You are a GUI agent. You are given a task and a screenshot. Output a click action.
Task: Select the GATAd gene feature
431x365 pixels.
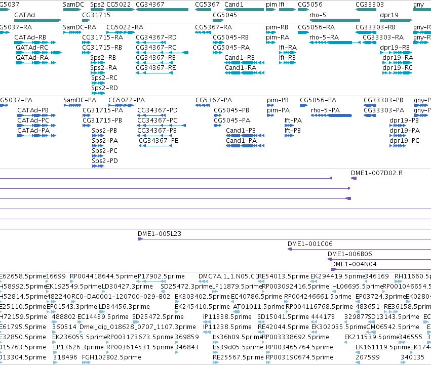pos(37,20)
